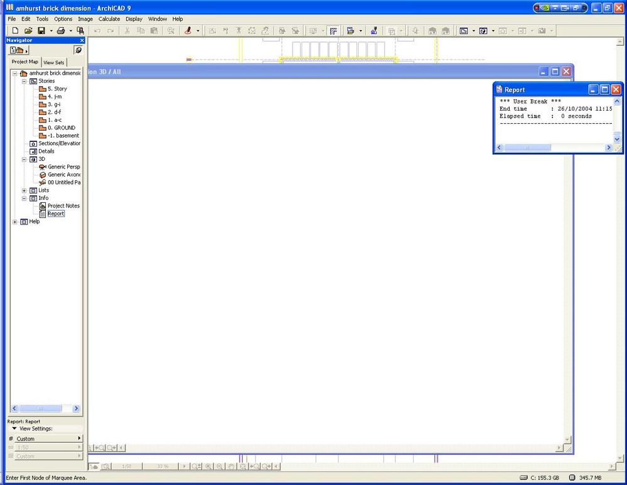Click the Navigator project chooser house icon
Screen dimensions: 627x485
point(19,50)
